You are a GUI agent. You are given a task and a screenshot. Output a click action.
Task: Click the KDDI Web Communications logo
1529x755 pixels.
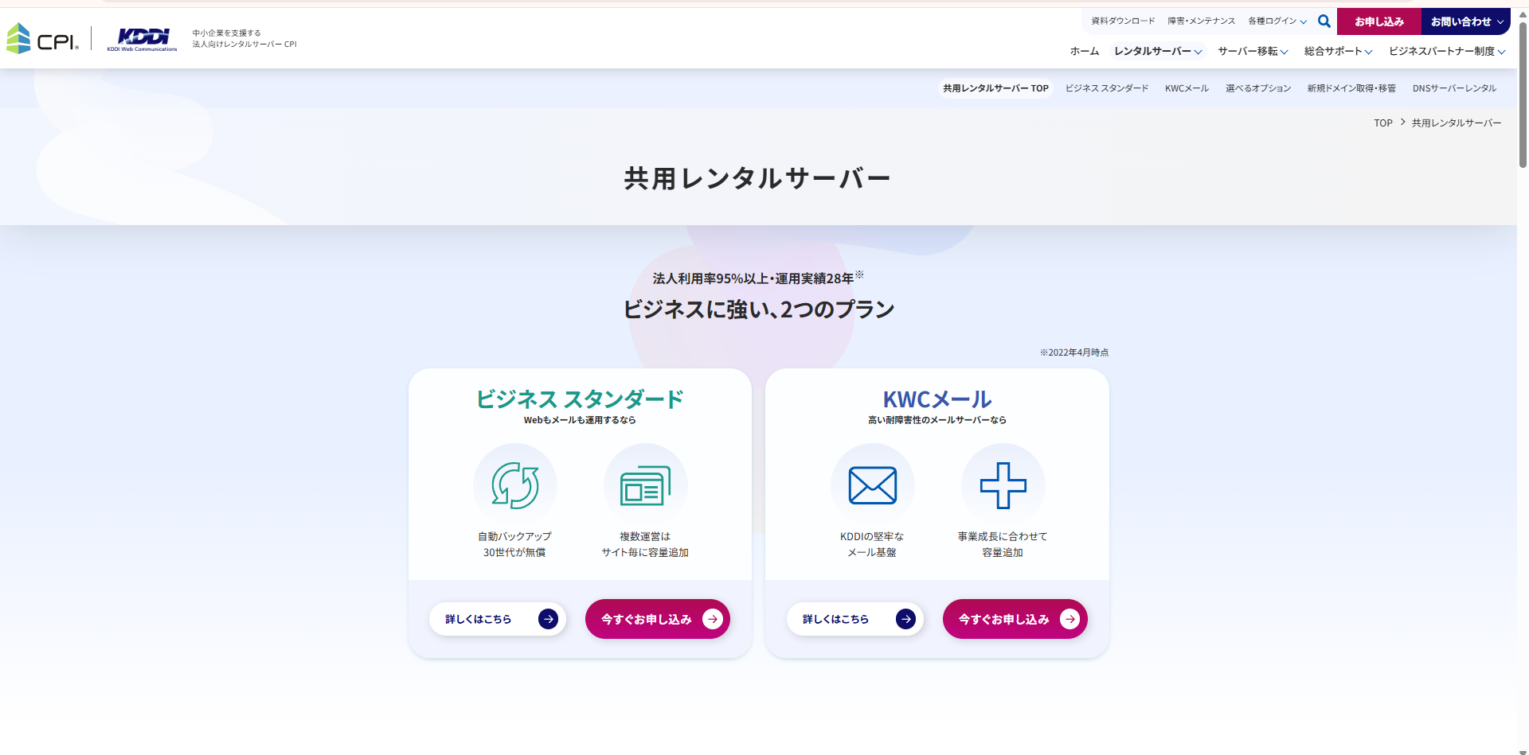click(x=143, y=39)
